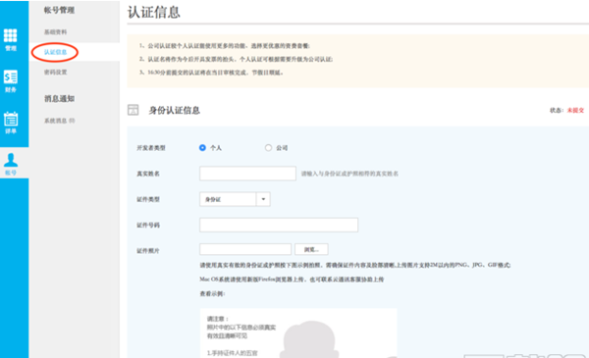Select the 认证信息 menu item

pyautogui.click(x=56, y=52)
